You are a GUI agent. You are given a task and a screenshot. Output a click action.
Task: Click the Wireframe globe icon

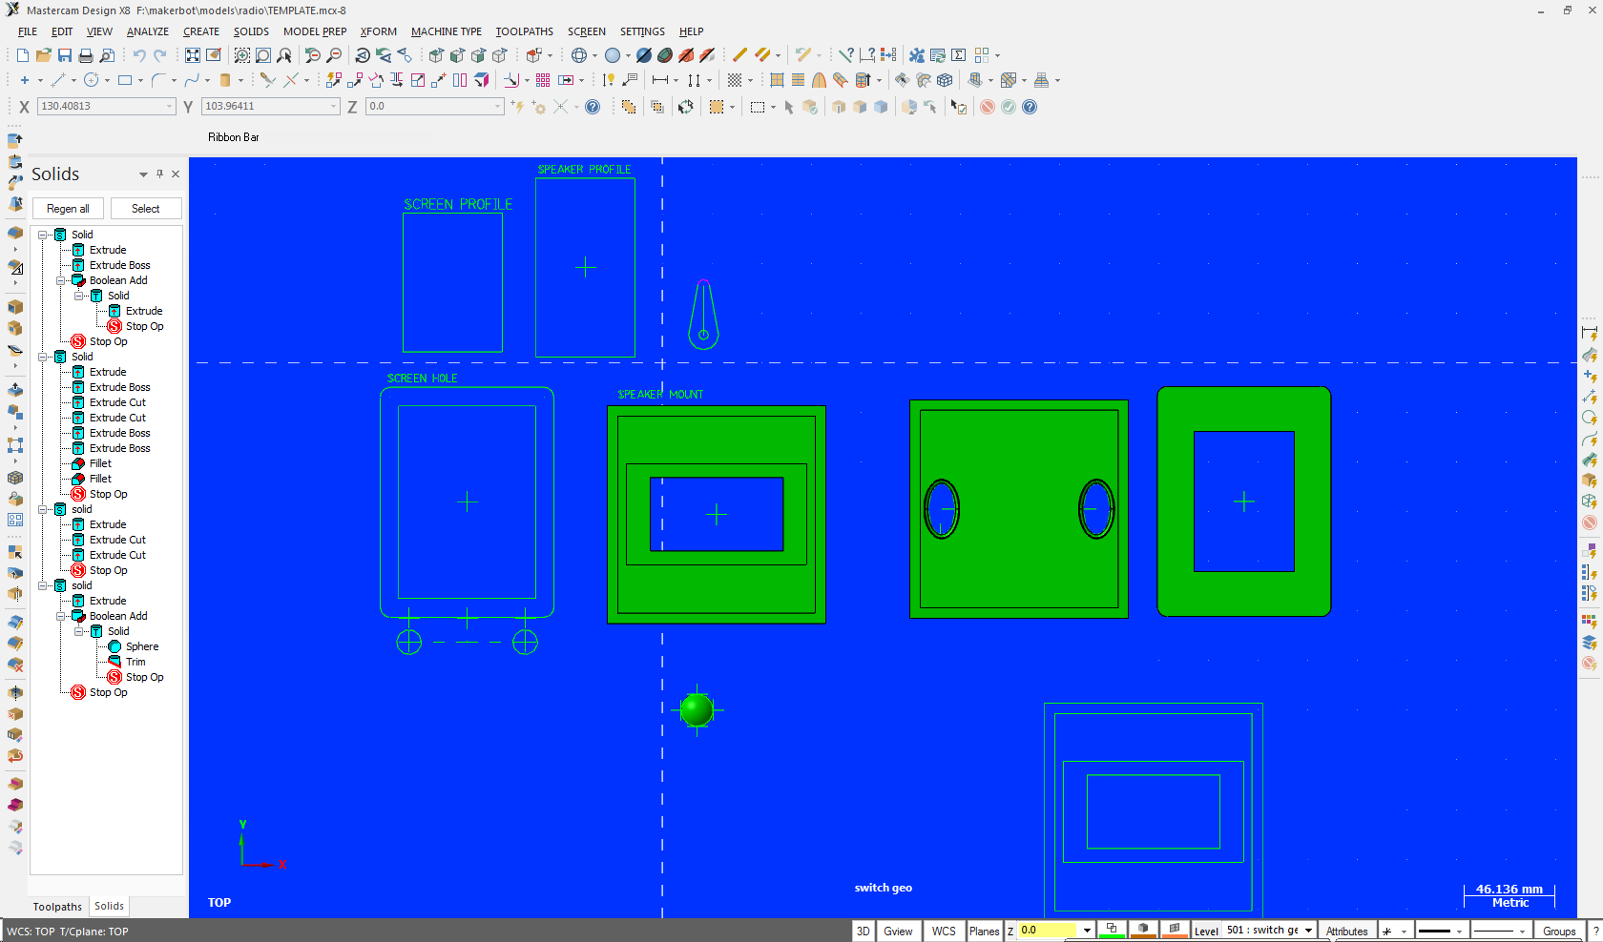click(579, 55)
